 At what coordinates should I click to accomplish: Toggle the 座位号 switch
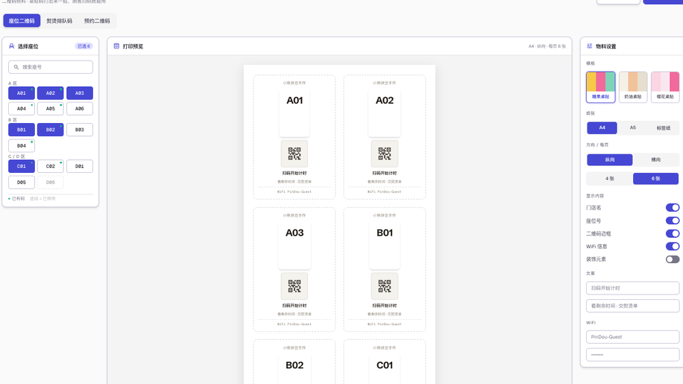[672, 221]
